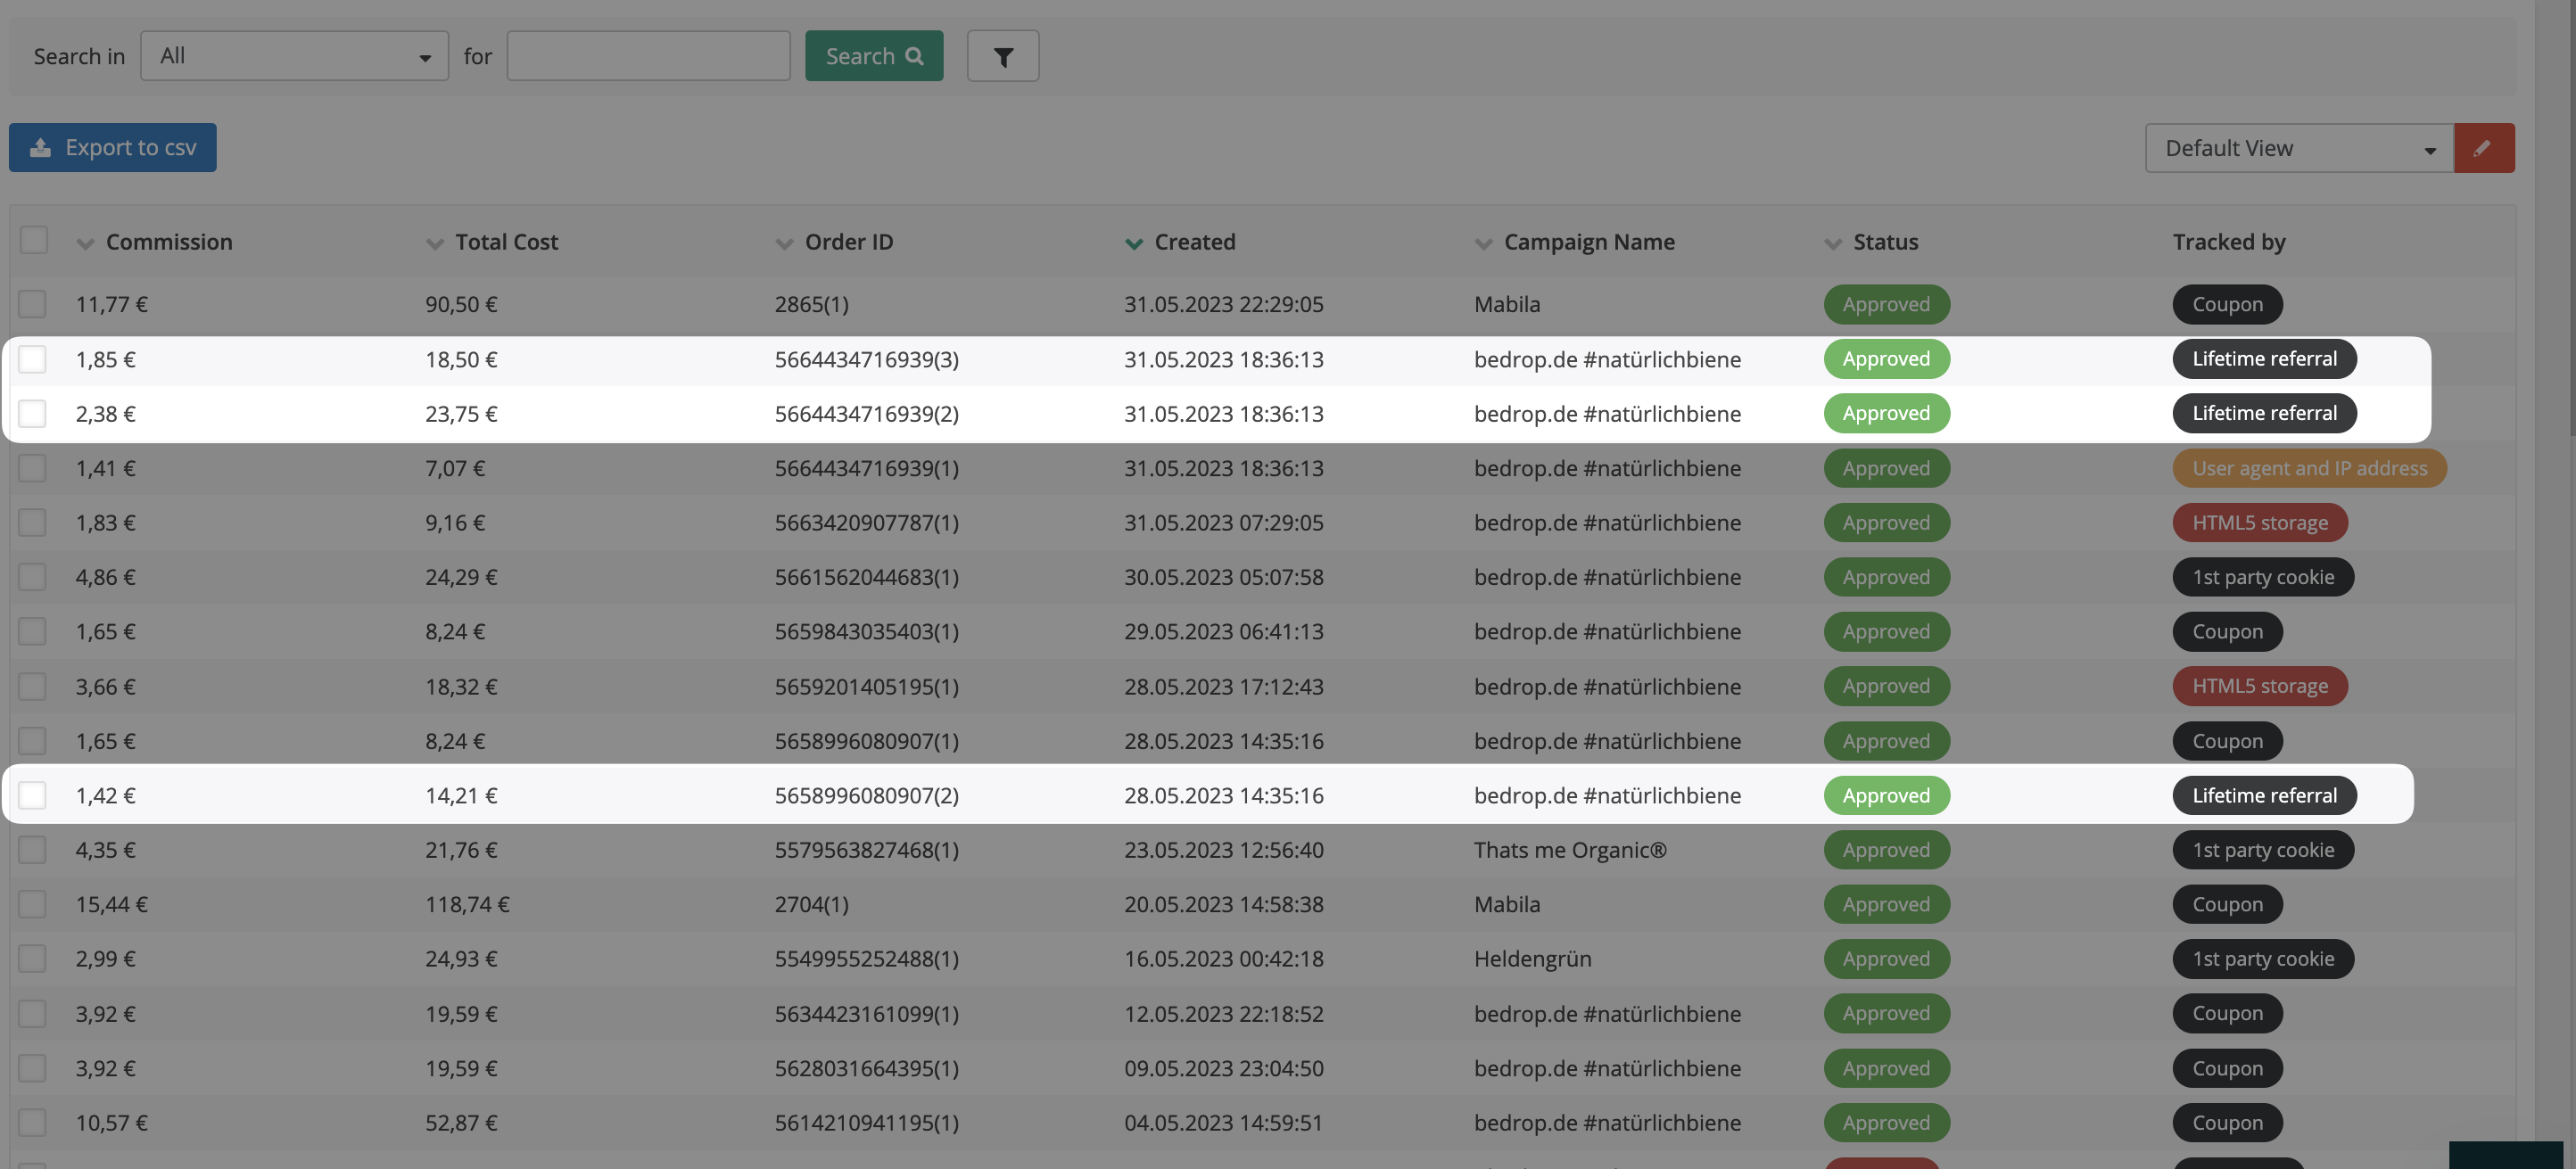
Task: Check the row with order 5659843035403(1)
Action: click(32, 632)
